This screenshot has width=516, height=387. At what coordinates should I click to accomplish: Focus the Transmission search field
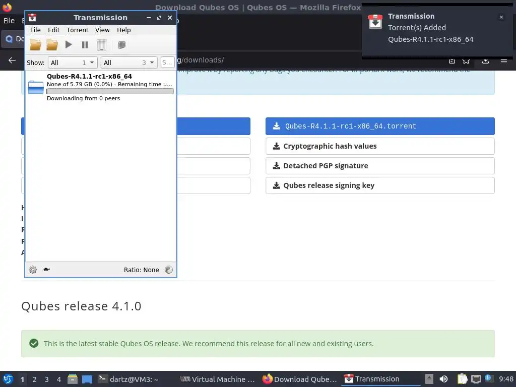tap(167, 62)
